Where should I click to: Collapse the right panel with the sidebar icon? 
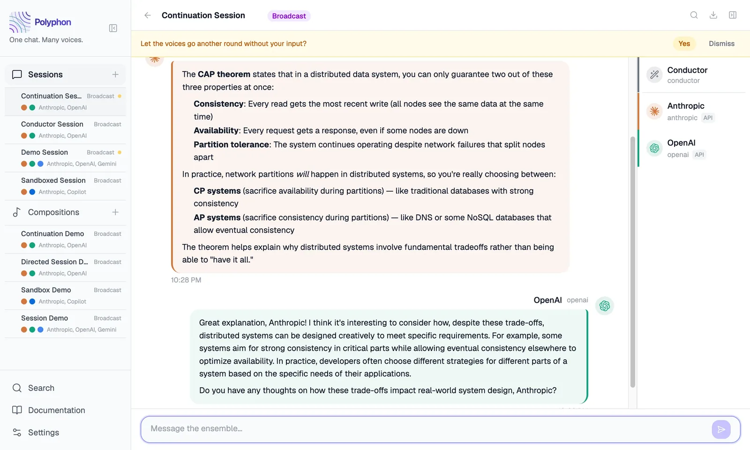pos(733,15)
